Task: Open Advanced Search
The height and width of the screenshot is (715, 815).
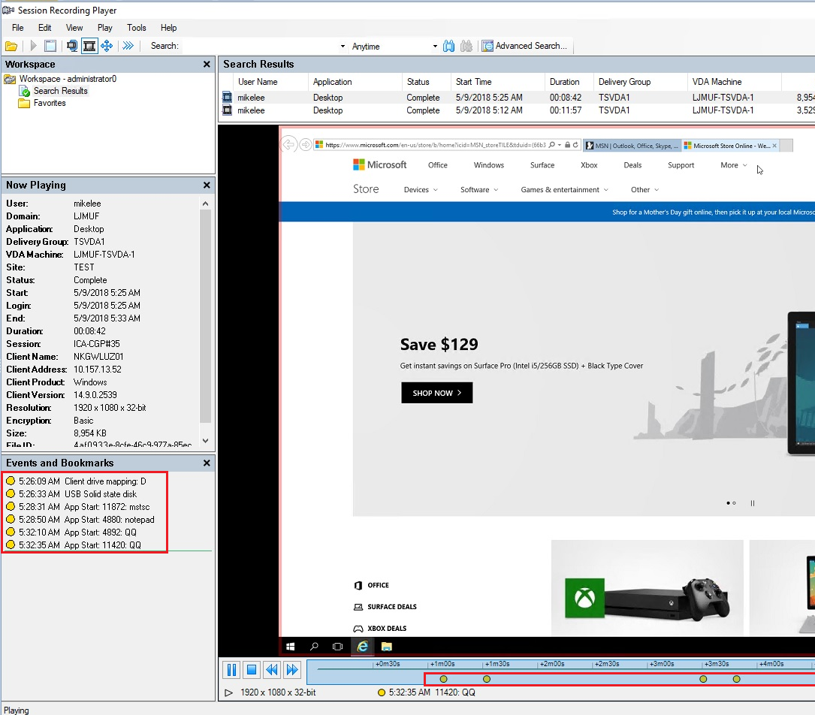Action: tap(524, 46)
